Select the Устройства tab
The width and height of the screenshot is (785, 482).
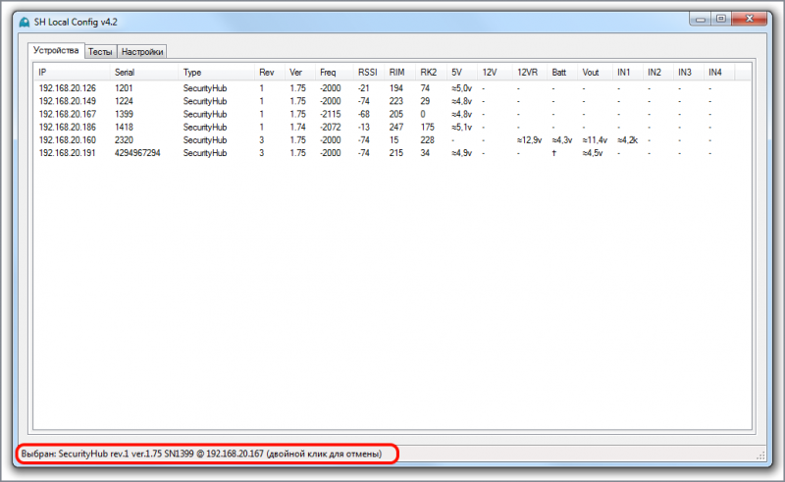[56, 51]
